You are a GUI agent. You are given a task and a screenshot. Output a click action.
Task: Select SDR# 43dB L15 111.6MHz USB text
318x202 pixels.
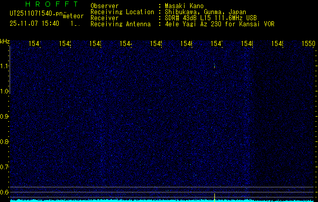point(211,18)
